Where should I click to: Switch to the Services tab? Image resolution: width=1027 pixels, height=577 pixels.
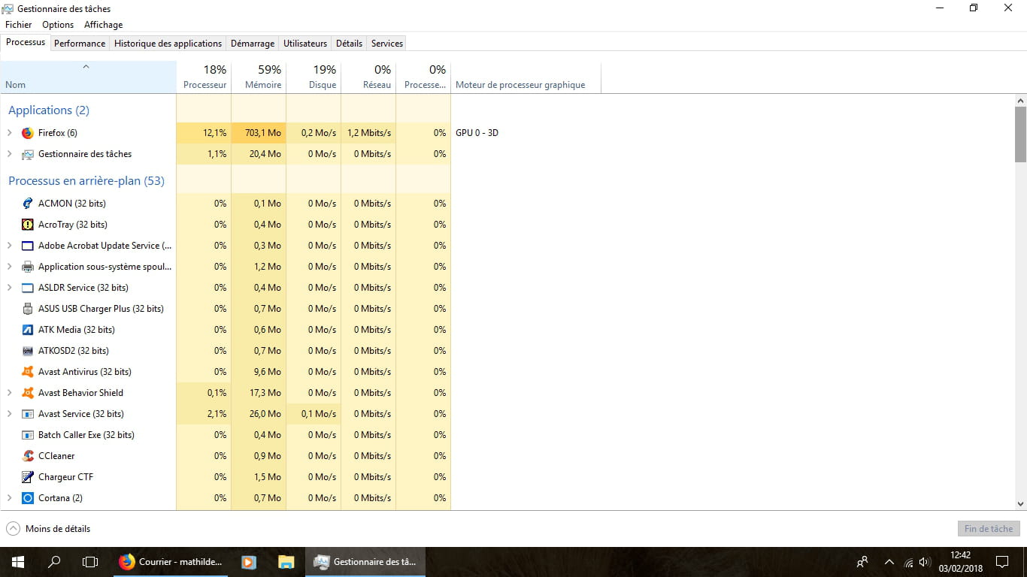pyautogui.click(x=387, y=44)
